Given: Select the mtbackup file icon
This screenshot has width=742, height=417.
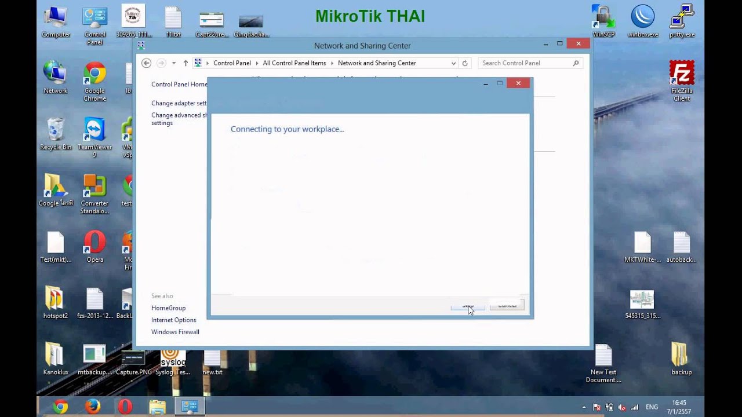Looking at the screenshot, I should (x=94, y=359).
